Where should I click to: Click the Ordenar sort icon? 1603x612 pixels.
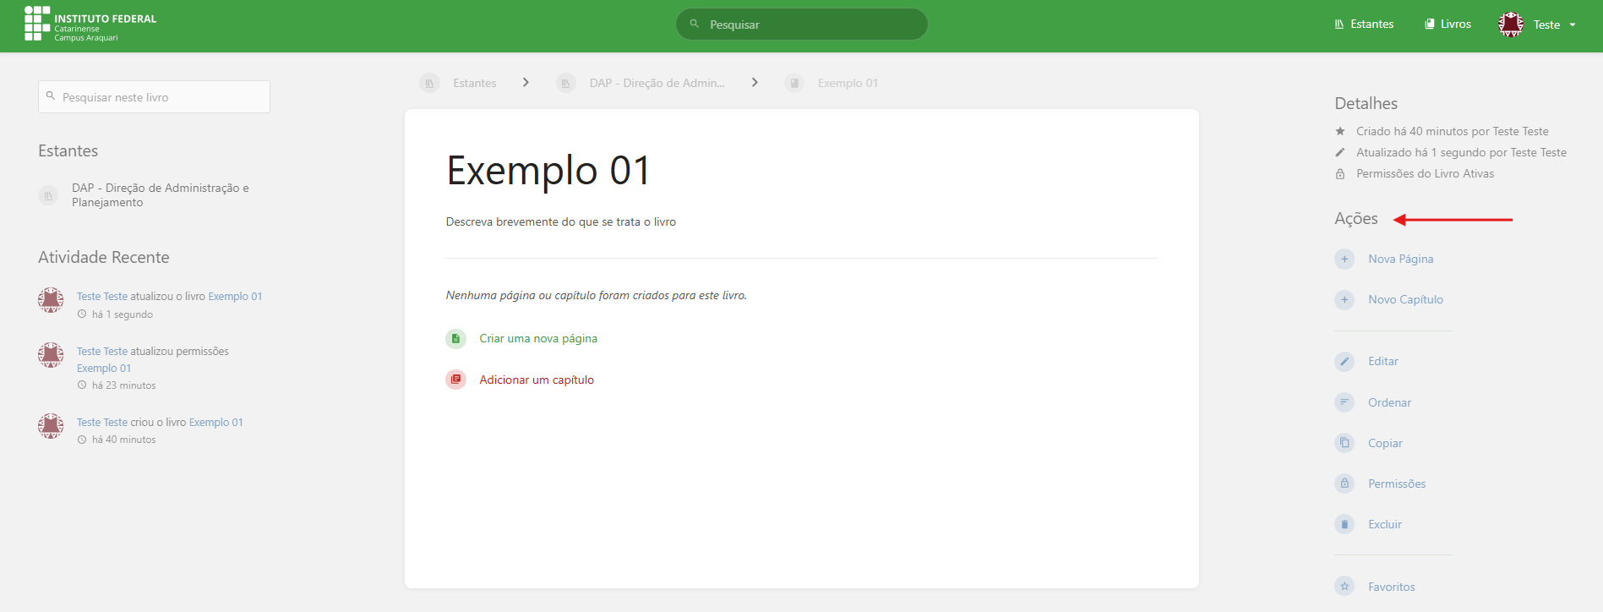(1344, 402)
